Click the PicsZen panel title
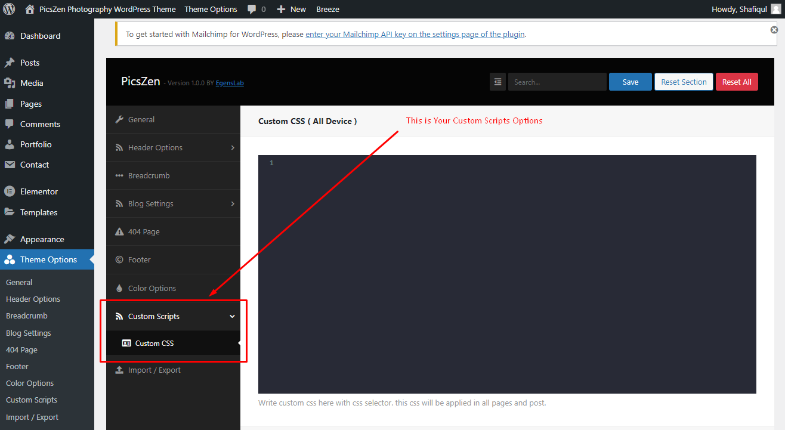 coord(141,81)
